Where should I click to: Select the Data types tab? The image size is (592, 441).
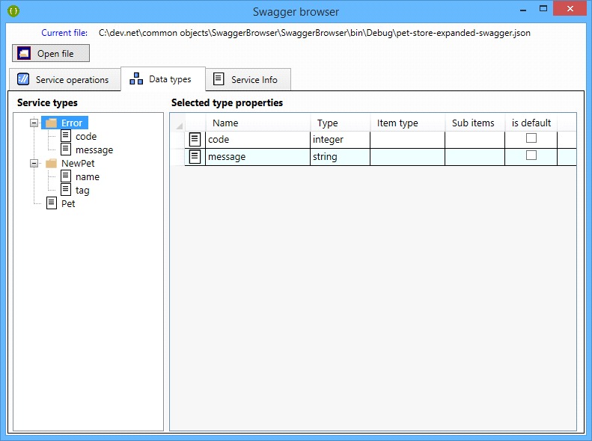coord(163,79)
